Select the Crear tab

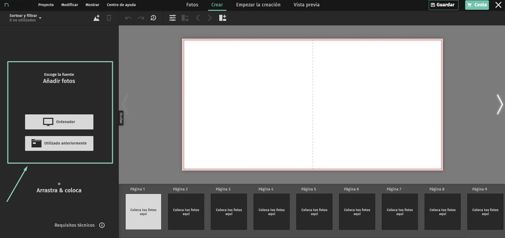click(x=217, y=5)
